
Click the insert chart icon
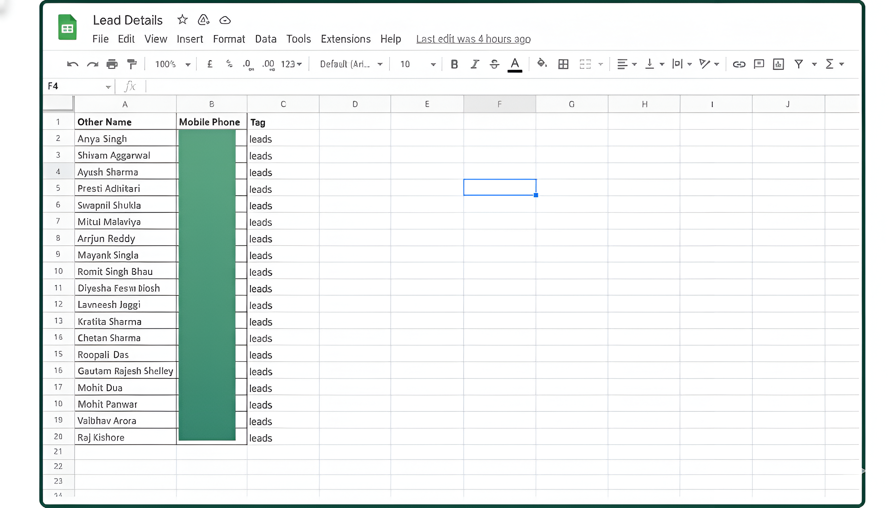(778, 64)
